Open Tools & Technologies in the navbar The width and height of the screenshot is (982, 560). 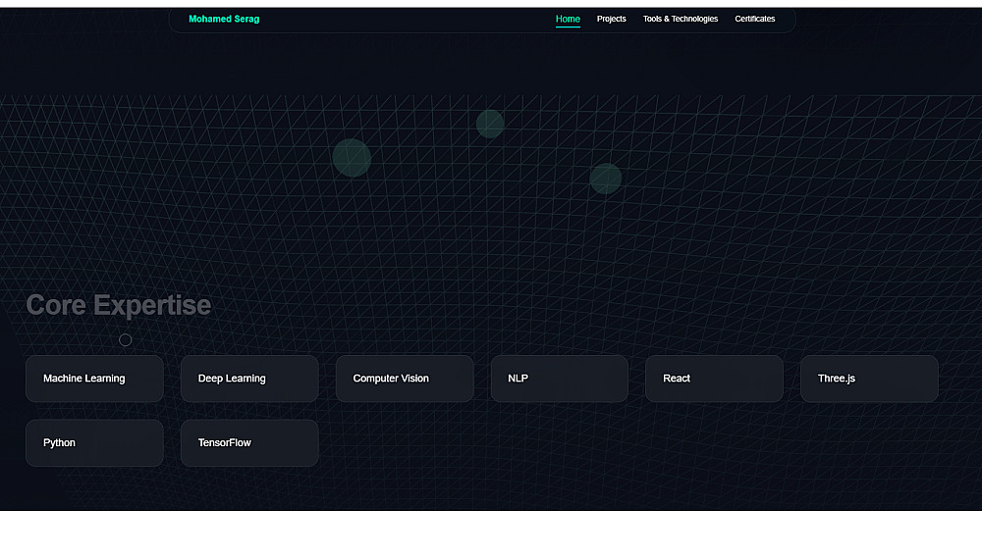[x=681, y=19]
